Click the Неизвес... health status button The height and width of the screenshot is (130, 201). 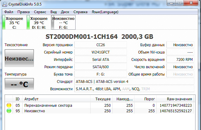pos(19,58)
